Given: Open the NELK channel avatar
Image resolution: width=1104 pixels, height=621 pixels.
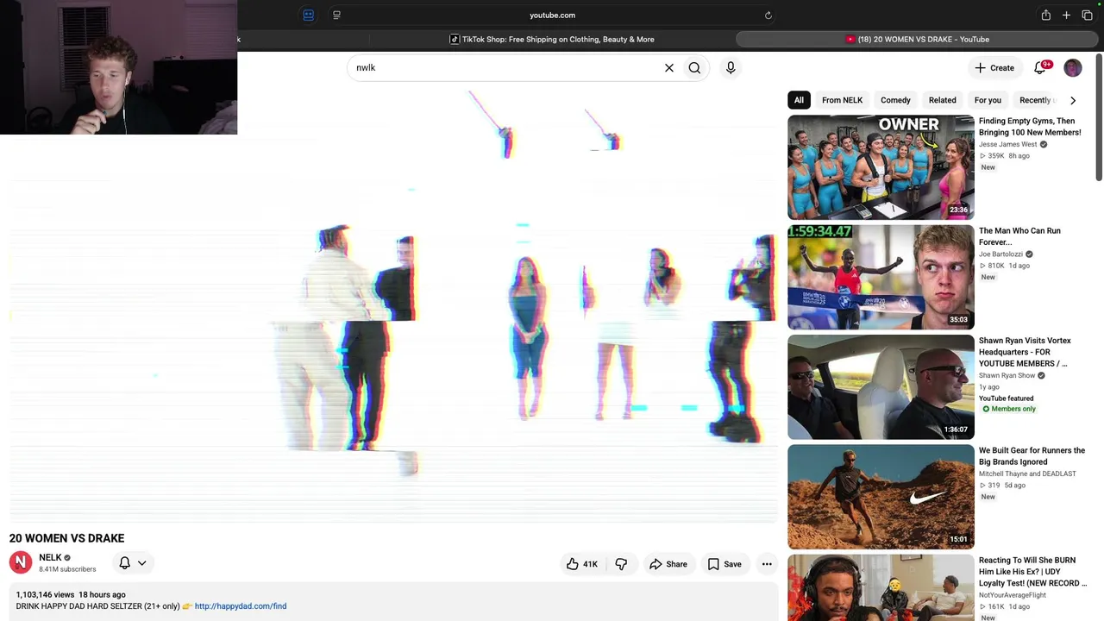Looking at the screenshot, I should (21, 562).
